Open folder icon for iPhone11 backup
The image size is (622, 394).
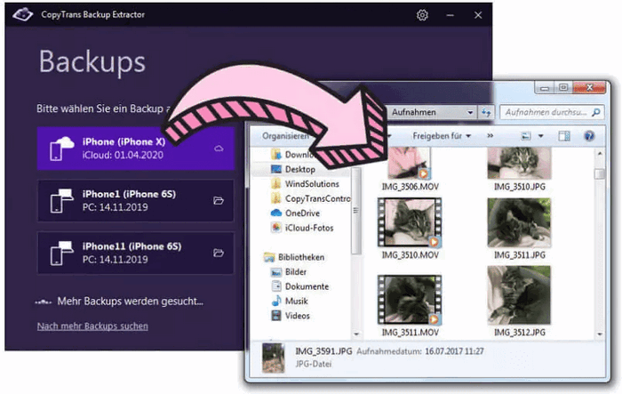(x=219, y=253)
